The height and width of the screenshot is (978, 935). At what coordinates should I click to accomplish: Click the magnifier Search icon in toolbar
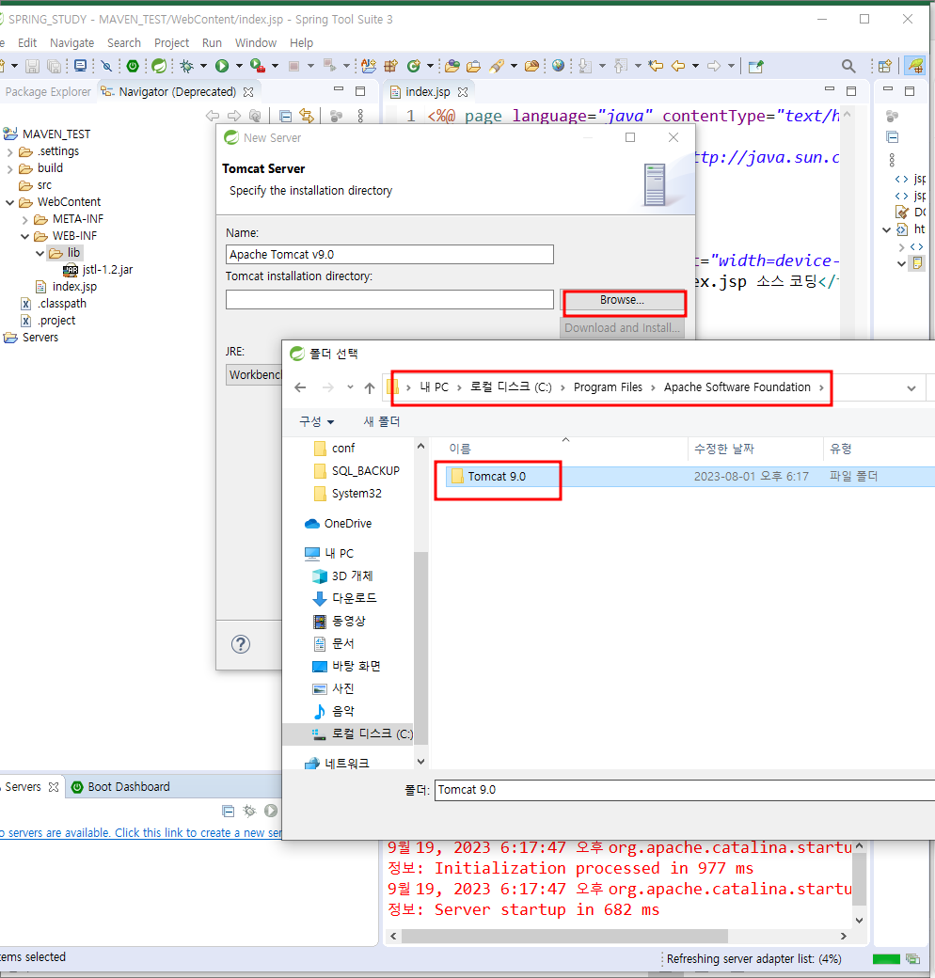[x=848, y=66]
